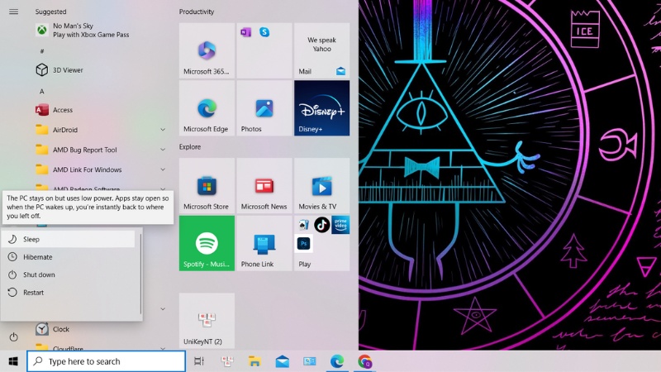
Task: Select Sleep in power menu
Action: tap(68, 239)
